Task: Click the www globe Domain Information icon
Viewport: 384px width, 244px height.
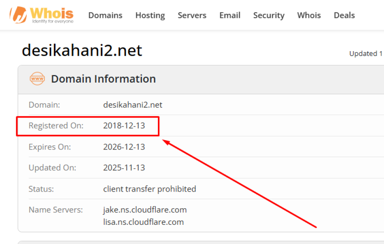Action: tap(37, 79)
